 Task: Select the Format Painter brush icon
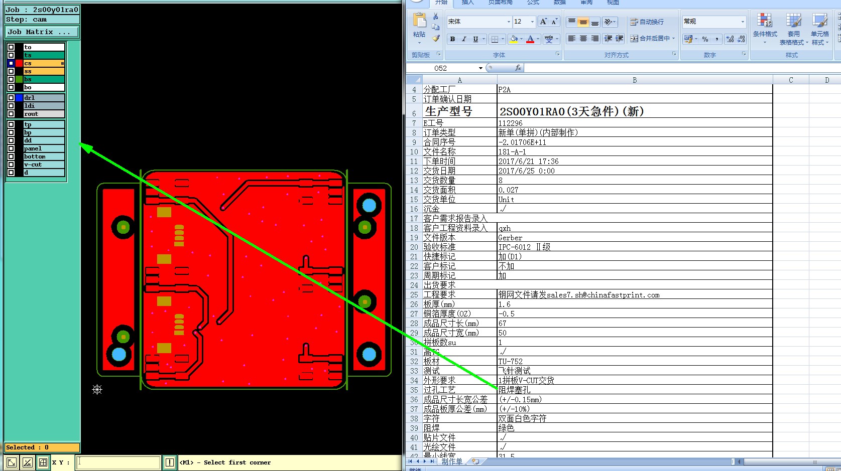pyautogui.click(x=436, y=38)
